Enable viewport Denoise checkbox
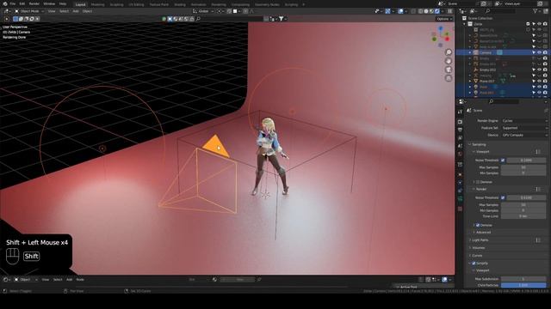 point(478,182)
